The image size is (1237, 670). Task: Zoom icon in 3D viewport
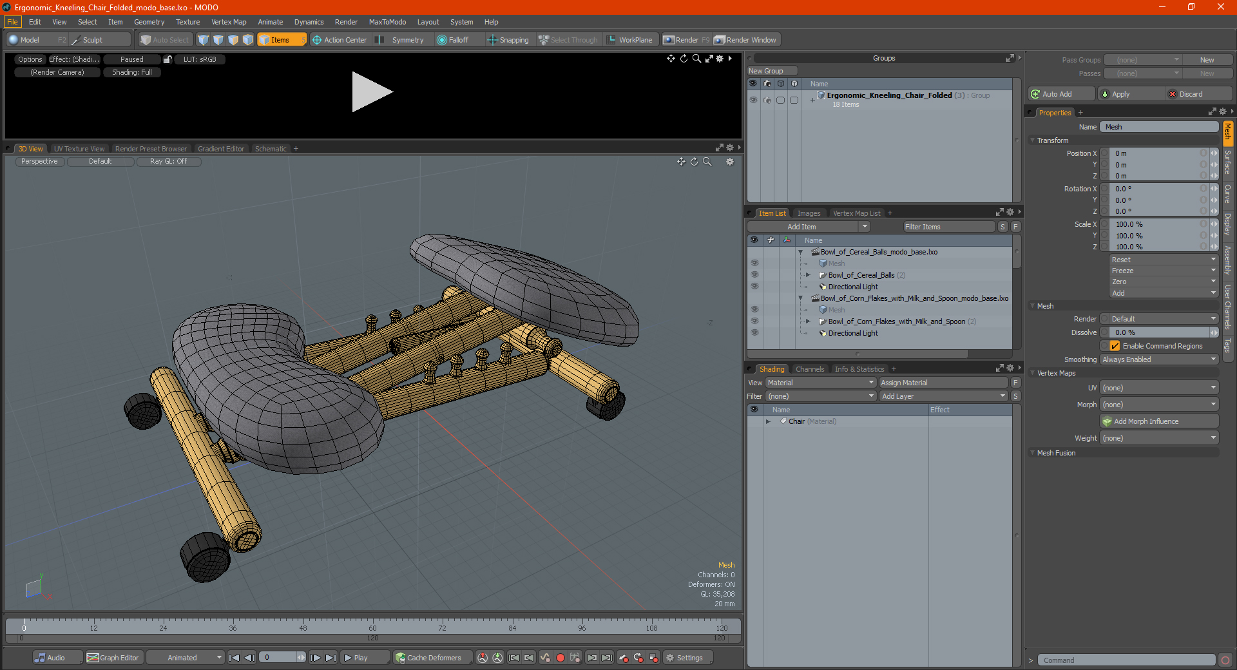point(707,162)
